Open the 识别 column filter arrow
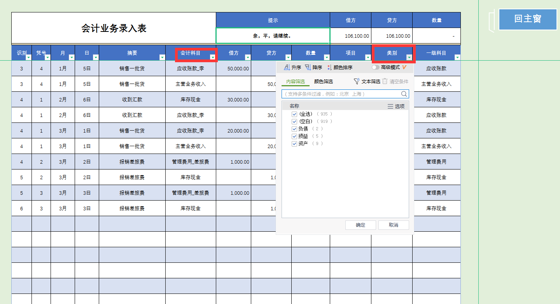 [x=28, y=58]
